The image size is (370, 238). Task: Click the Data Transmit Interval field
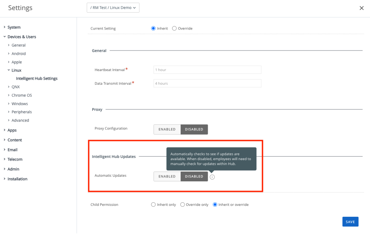207,83
